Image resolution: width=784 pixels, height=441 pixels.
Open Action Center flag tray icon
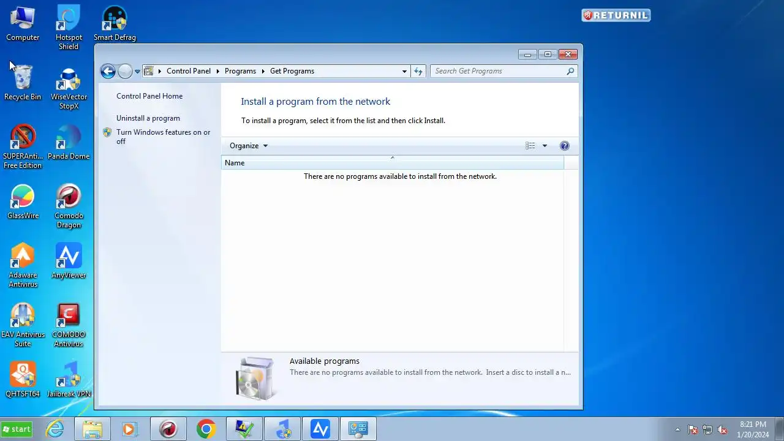(693, 430)
